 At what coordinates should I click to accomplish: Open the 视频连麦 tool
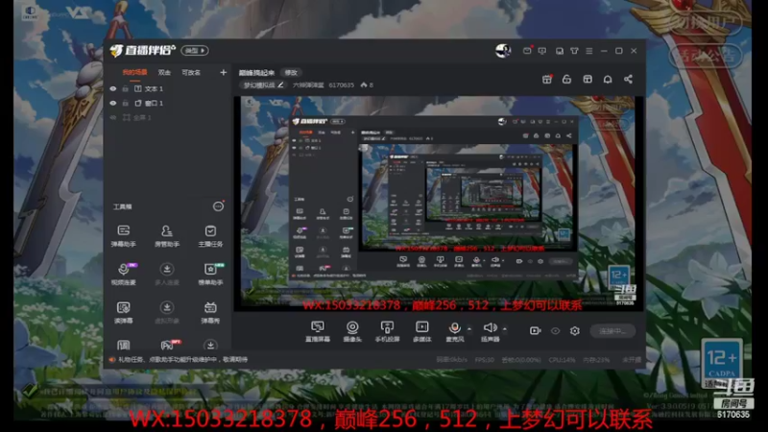[x=124, y=274]
